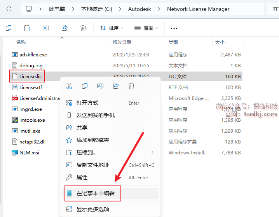Expand chevron after 本地磁盘 (C:)
Image resolution: width=279 pixels, height=217 pixels.
120,9
